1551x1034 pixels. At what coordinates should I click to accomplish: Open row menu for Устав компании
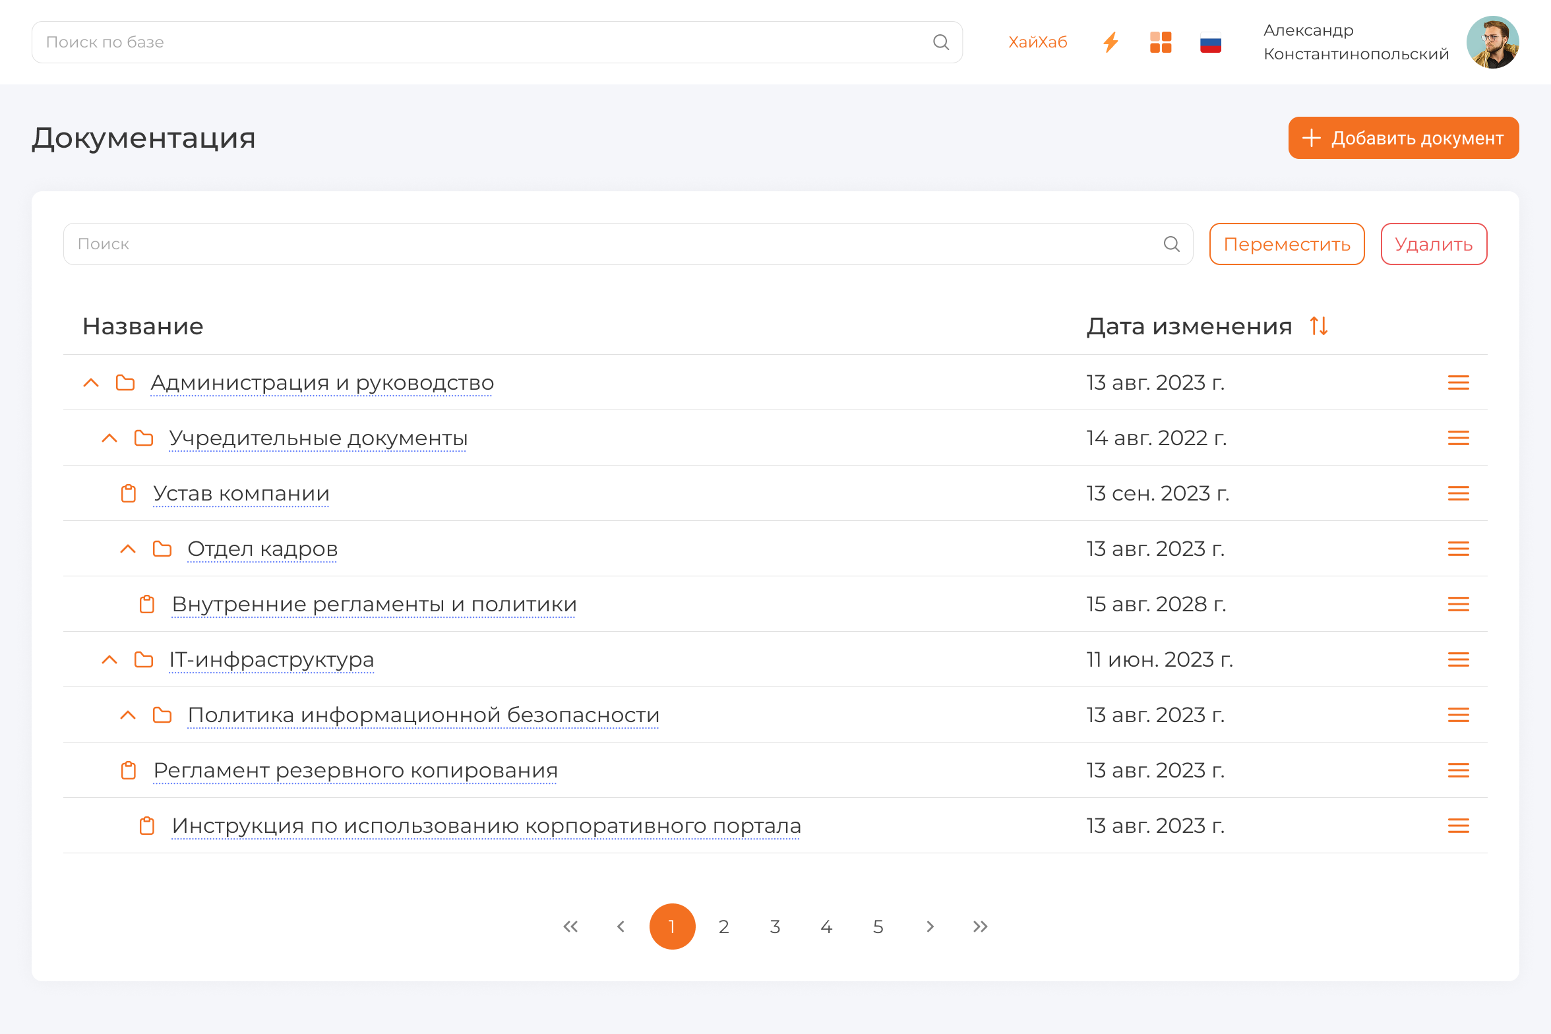pyautogui.click(x=1458, y=493)
